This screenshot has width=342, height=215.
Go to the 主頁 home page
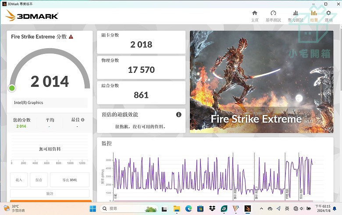point(255,16)
